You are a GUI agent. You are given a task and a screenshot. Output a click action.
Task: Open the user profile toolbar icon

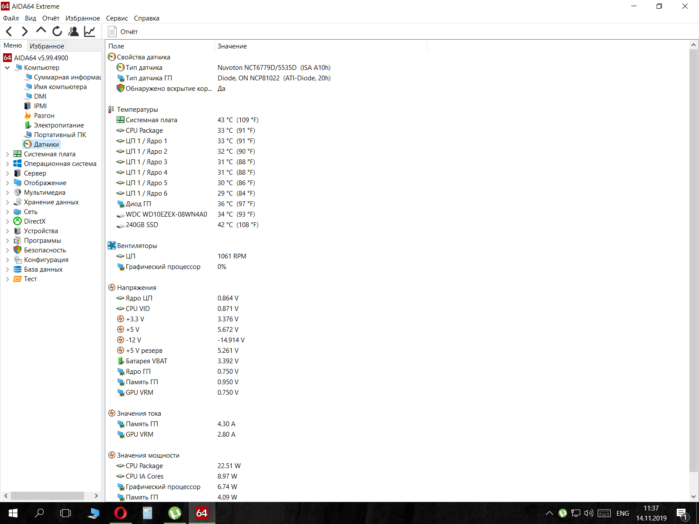coord(73,31)
